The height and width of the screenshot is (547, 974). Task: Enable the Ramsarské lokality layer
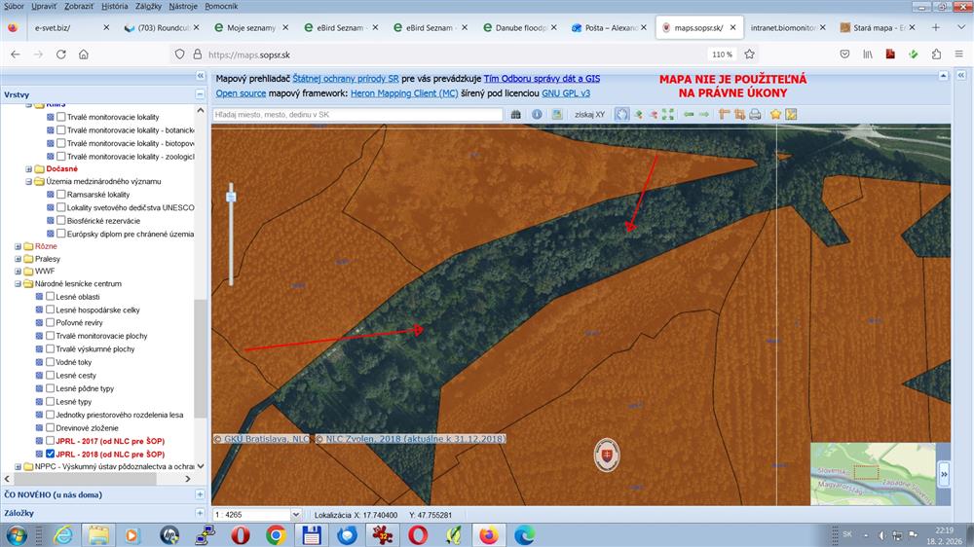[x=61, y=195]
